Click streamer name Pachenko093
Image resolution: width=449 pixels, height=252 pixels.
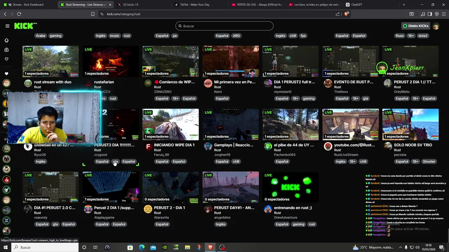point(284,155)
